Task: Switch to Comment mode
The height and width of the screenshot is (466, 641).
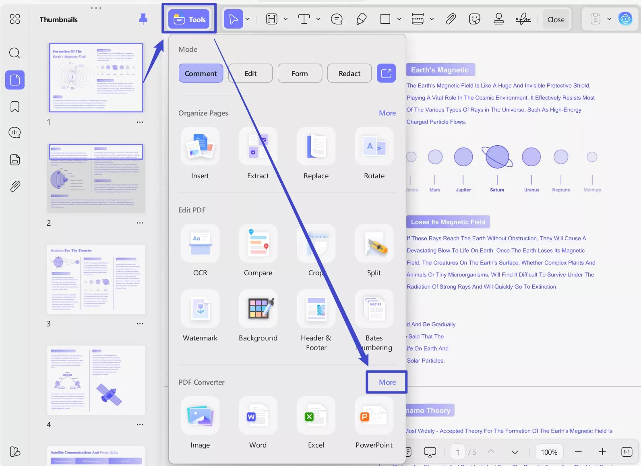Action: [201, 74]
